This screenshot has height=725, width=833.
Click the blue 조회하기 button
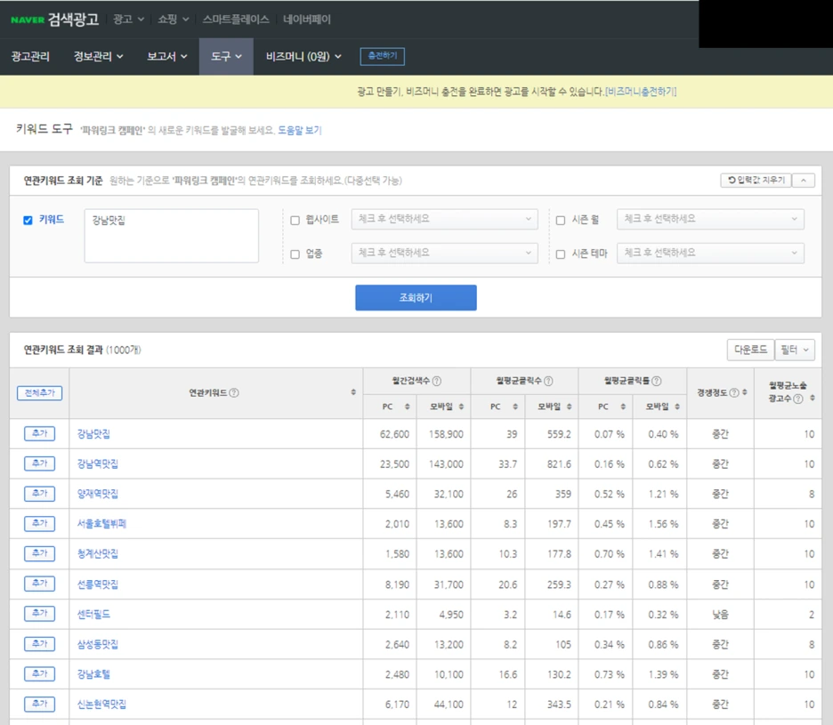416,297
